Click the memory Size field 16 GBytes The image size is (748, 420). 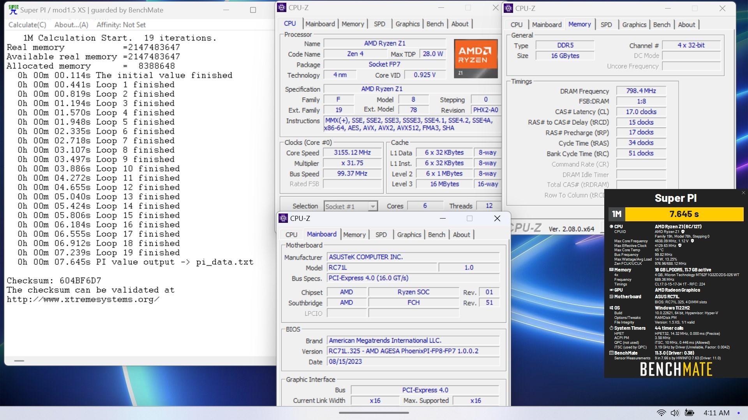coord(565,56)
